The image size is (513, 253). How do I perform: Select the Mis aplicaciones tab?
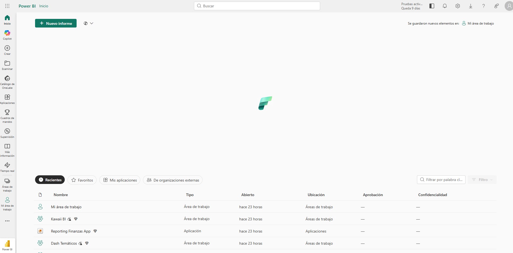coord(120,180)
